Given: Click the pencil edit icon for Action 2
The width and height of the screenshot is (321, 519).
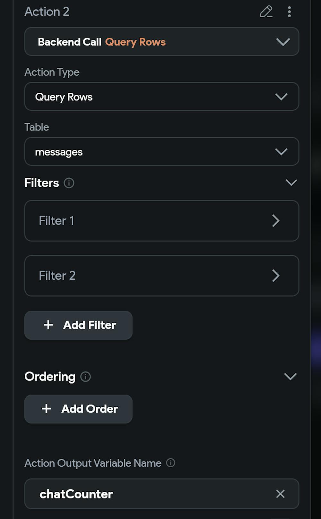Looking at the screenshot, I should (x=266, y=12).
